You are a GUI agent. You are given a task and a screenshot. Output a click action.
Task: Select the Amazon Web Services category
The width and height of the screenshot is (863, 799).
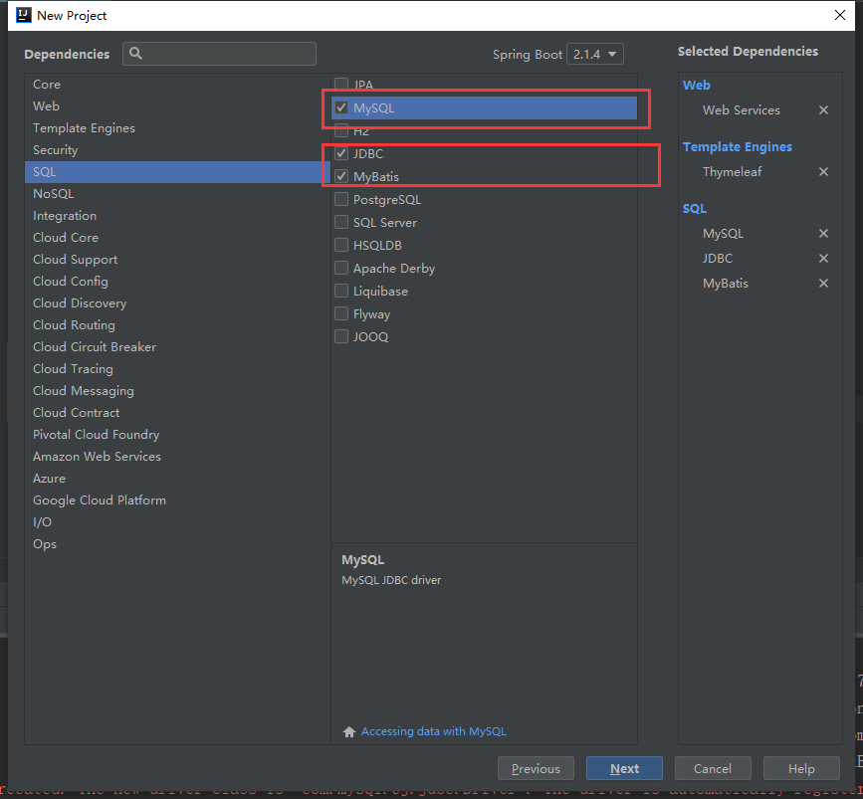pyautogui.click(x=177, y=457)
